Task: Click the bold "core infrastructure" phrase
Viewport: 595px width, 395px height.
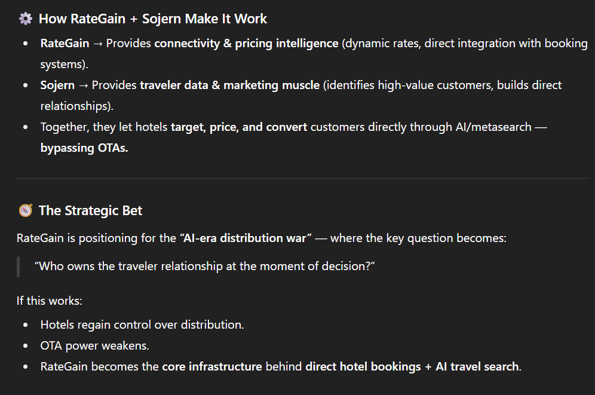Action: 211,367
